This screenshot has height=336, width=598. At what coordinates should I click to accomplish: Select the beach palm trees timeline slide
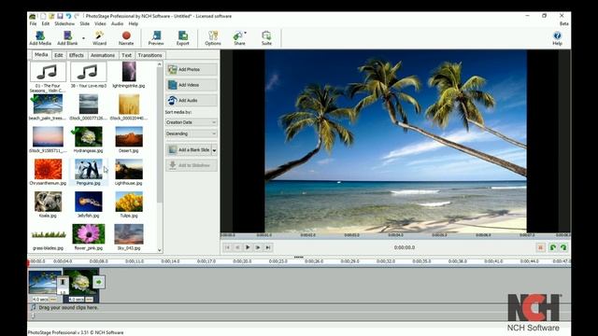coord(44,282)
